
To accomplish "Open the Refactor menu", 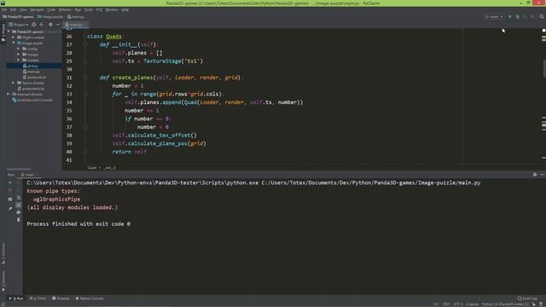I will 65,9.
